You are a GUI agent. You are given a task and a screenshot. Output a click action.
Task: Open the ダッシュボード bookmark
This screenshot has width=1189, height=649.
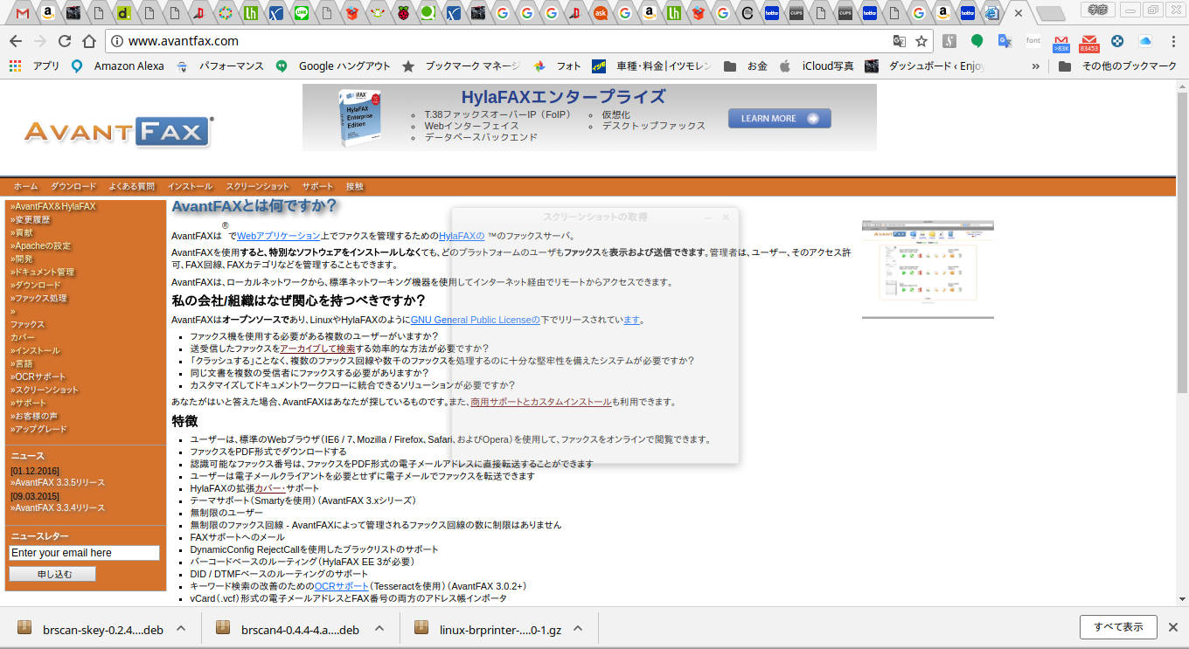point(925,66)
